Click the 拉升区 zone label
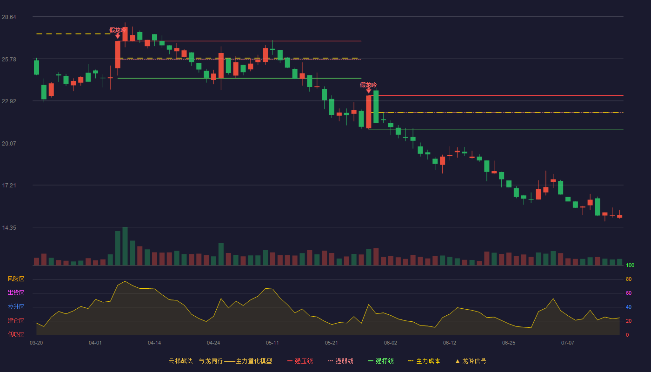Screen dimensions: 651x372 click(x=16, y=307)
